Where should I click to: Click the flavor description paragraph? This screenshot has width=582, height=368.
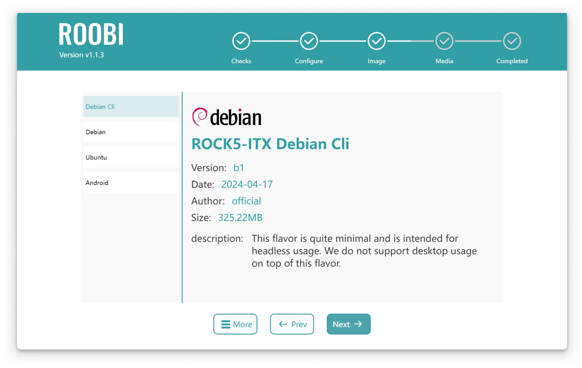coord(364,251)
